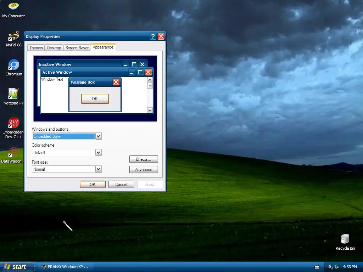Open the Effects... dialog

(x=144, y=159)
